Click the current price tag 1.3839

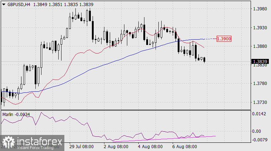point(259,62)
